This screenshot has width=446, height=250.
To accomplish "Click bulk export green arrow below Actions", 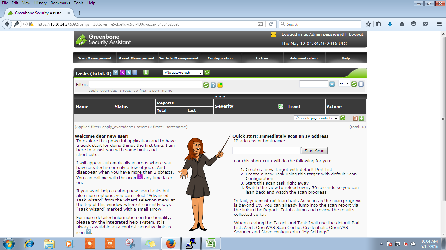I will 361,118.
